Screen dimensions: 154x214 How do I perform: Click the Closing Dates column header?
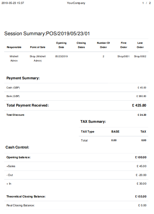(81, 45)
